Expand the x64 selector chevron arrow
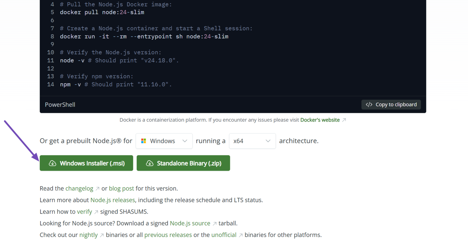This screenshot has height=239, width=468. pyautogui.click(x=268, y=141)
